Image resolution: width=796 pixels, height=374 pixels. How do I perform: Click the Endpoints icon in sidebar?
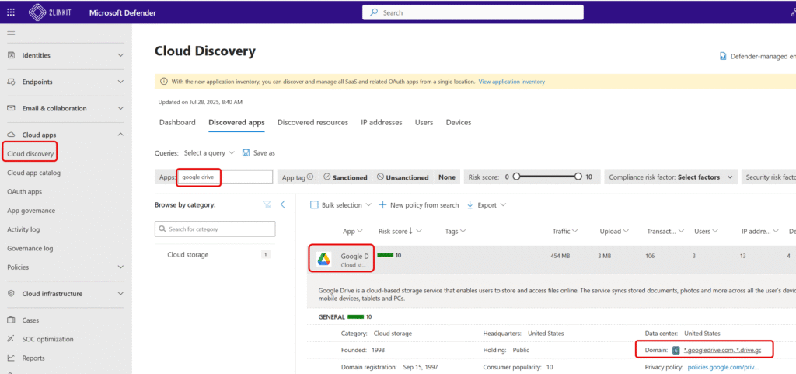click(x=12, y=82)
